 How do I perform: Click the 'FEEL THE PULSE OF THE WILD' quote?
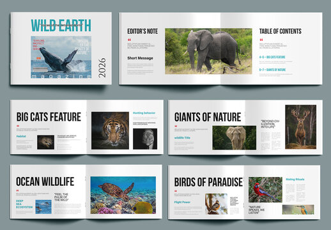61,197
